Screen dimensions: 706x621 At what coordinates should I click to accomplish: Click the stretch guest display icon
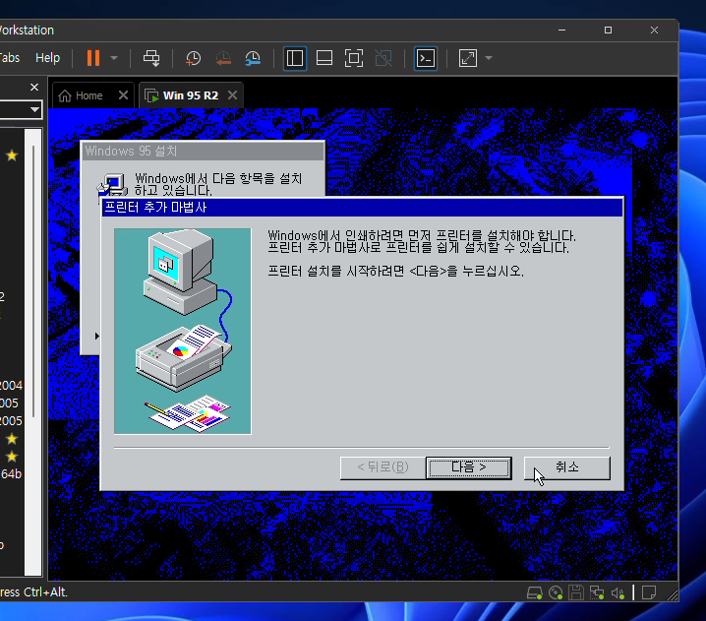[468, 58]
